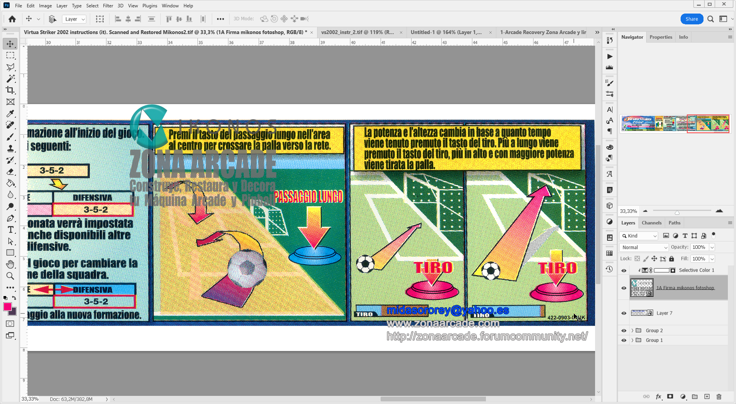736x404 pixels.
Task: Toggle visibility of Group 2
Action: [624, 330]
